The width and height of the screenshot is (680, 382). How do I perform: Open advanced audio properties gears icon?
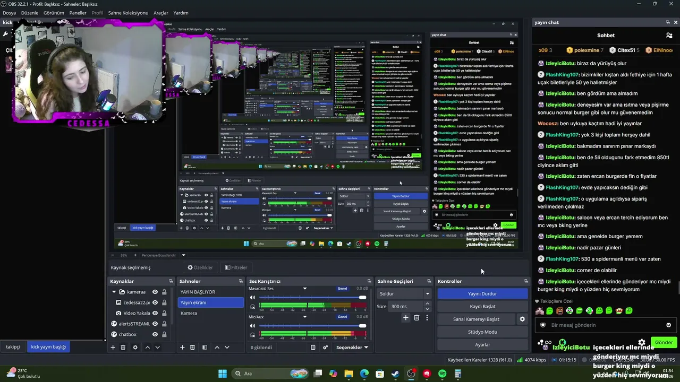click(325, 348)
